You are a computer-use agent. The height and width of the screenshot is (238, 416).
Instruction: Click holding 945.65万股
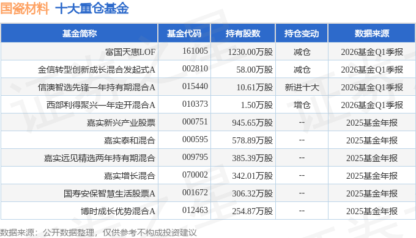[253, 123]
